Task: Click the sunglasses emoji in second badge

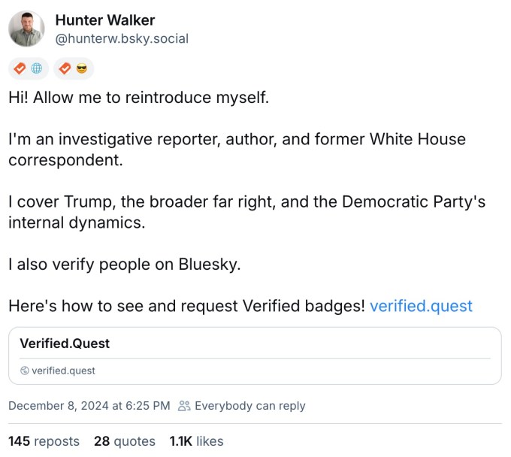Action: (82, 68)
